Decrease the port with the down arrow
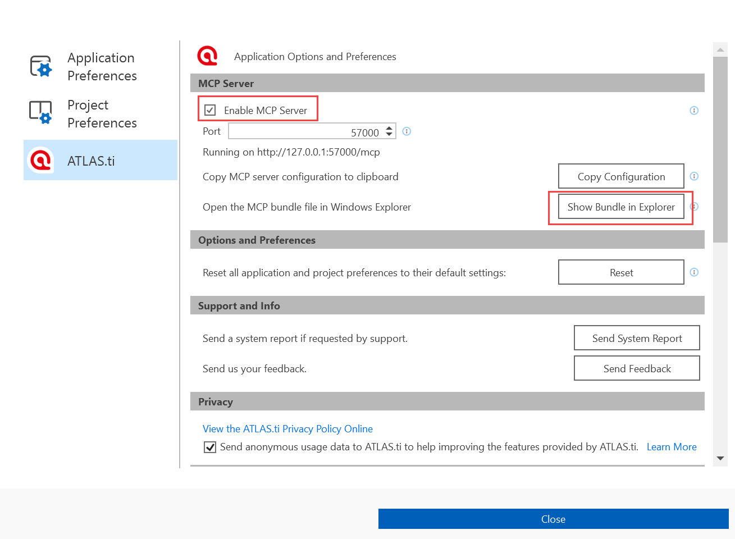Screen dimensions: 735x539 click(389, 135)
